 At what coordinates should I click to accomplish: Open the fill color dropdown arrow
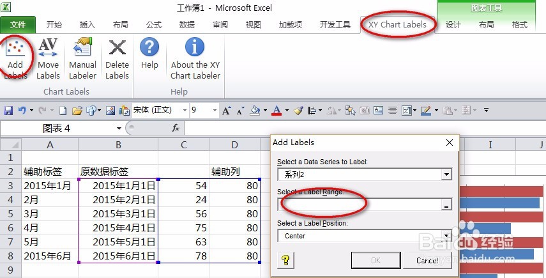266,111
